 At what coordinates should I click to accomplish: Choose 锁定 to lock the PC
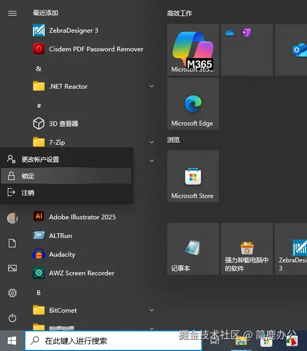coord(66,176)
